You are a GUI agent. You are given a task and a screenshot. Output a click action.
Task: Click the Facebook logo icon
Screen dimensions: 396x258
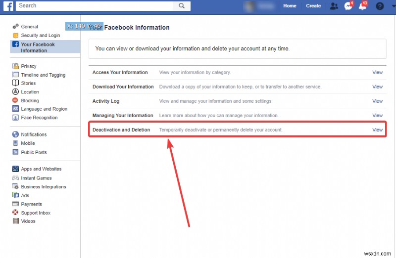point(8,5)
